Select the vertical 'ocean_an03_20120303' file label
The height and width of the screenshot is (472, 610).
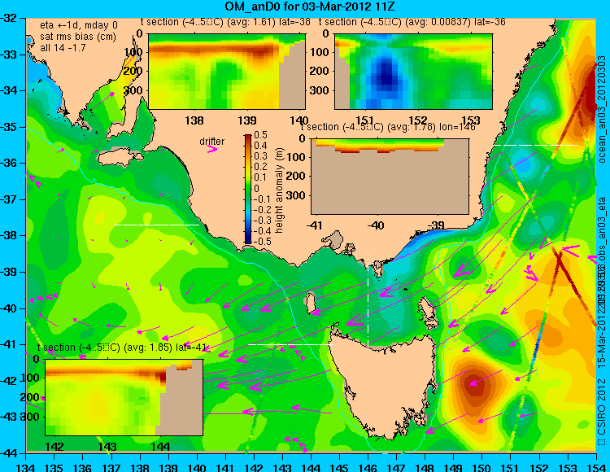pyautogui.click(x=602, y=109)
